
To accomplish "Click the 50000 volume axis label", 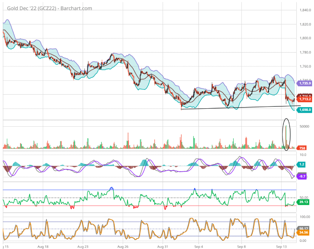I will click(305, 126).
